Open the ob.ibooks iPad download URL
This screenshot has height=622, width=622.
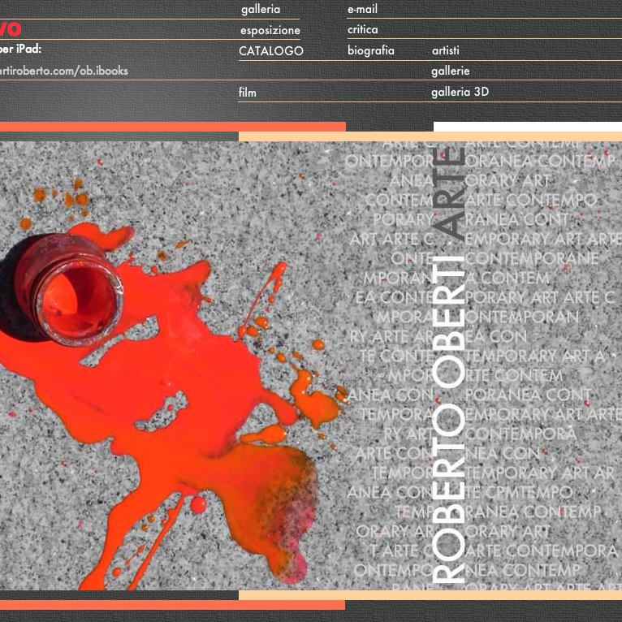pos(64,71)
